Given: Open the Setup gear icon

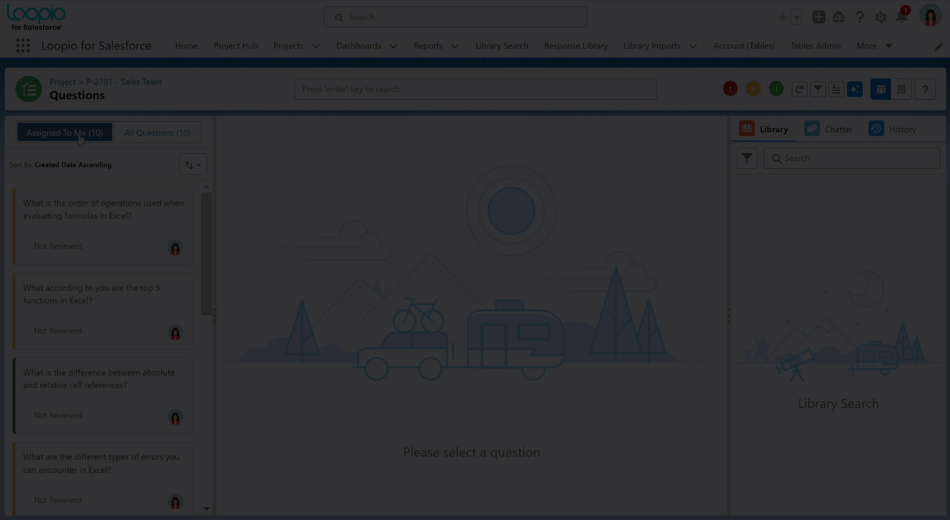Looking at the screenshot, I should 881,17.
